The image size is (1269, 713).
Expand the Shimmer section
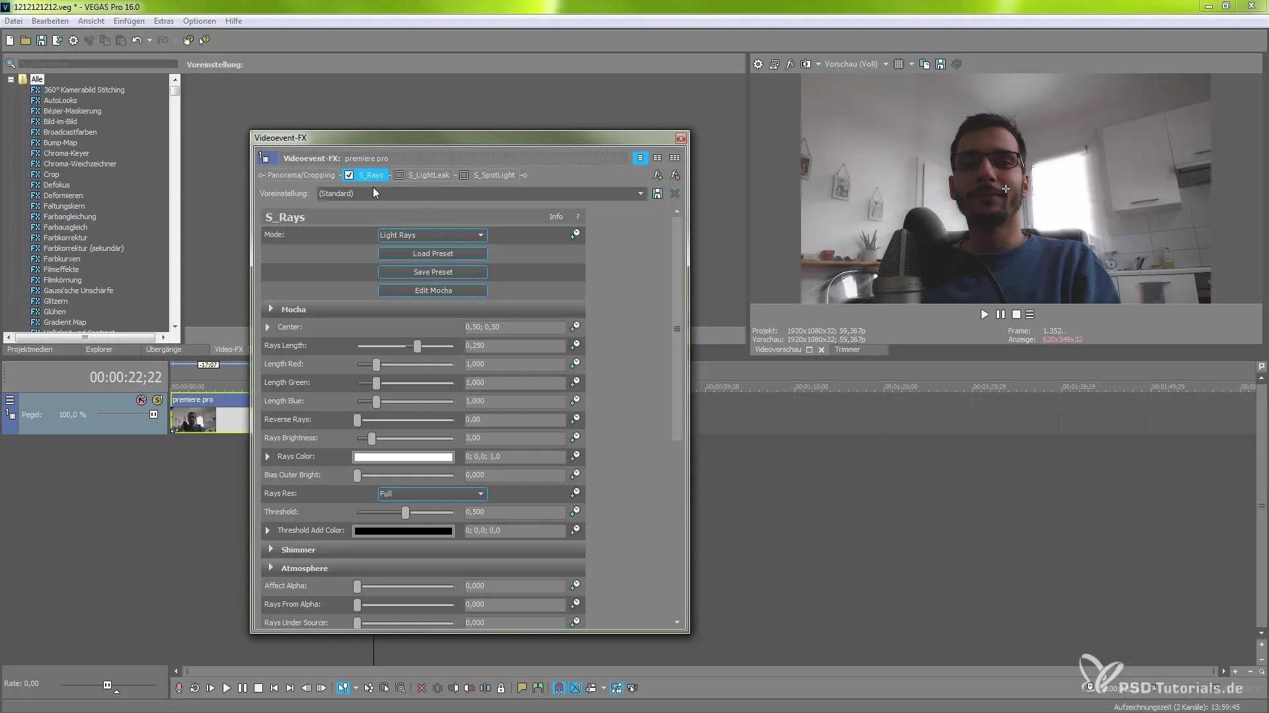(271, 549)
